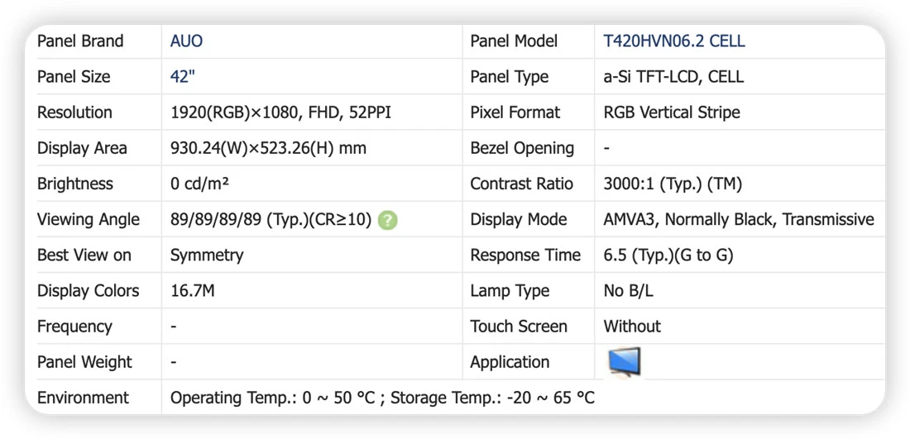Click the AMVA3, Normally Black, Transmissive value

click(739, 220)
